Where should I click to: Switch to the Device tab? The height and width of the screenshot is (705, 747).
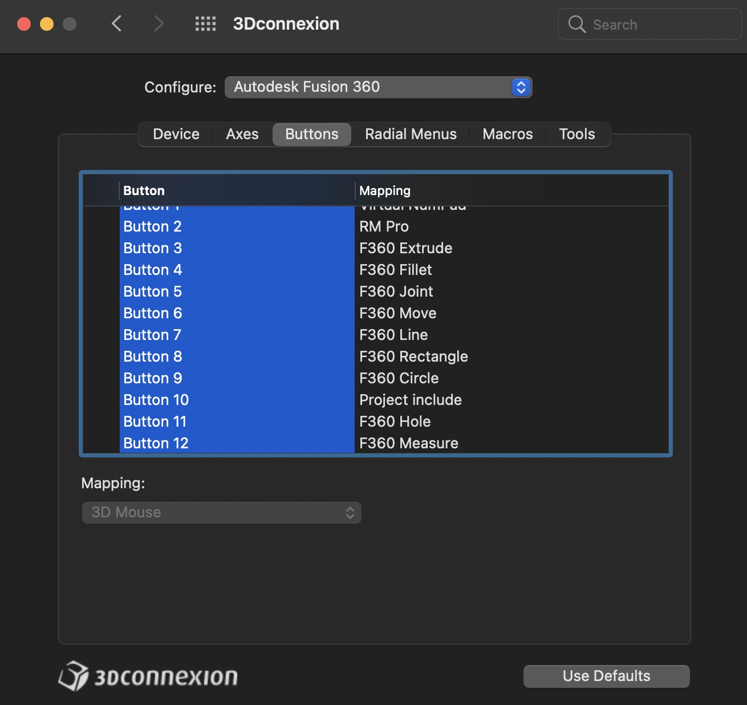[x=176, y=134]
